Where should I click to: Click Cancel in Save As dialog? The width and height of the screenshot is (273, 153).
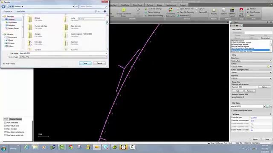point(99,63)
